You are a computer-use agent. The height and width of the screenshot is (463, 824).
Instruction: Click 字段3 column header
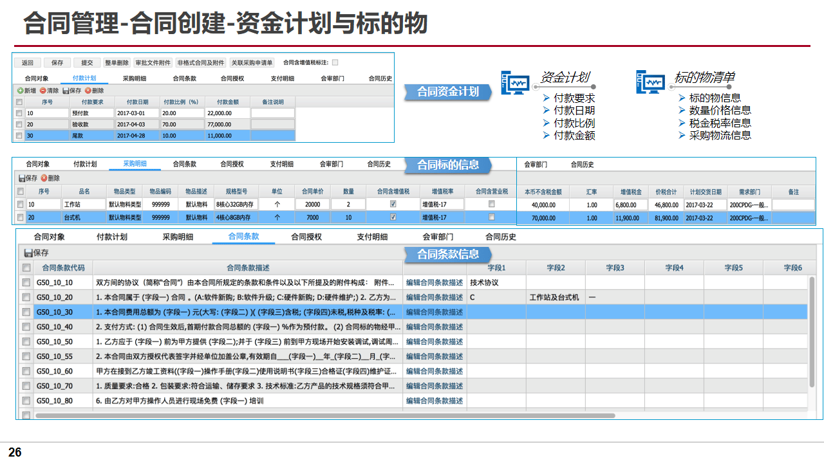click(x=615, y=268)
